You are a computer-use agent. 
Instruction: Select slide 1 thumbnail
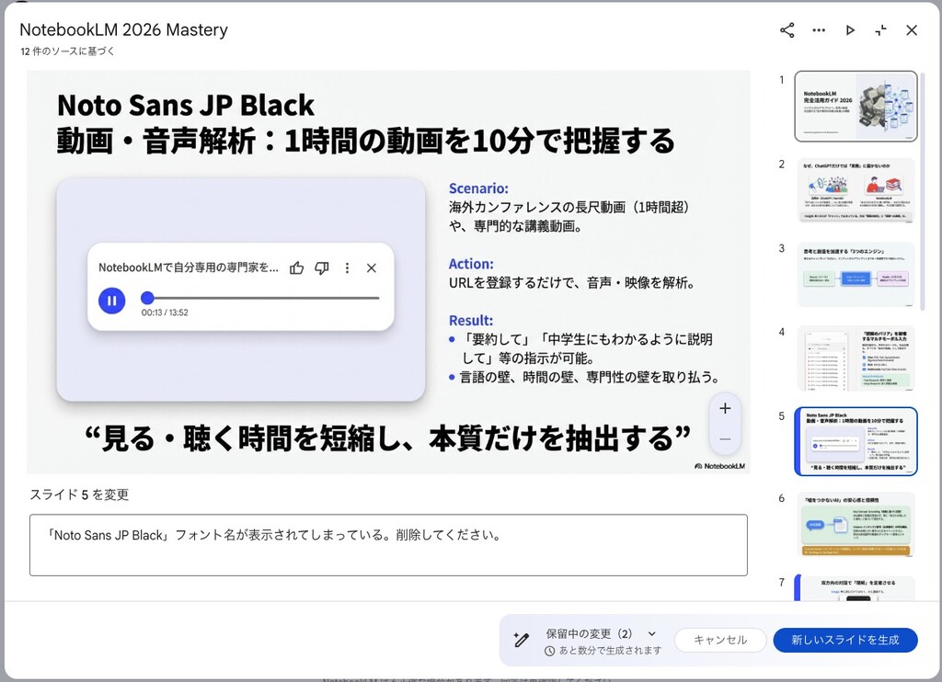[856, 107]
